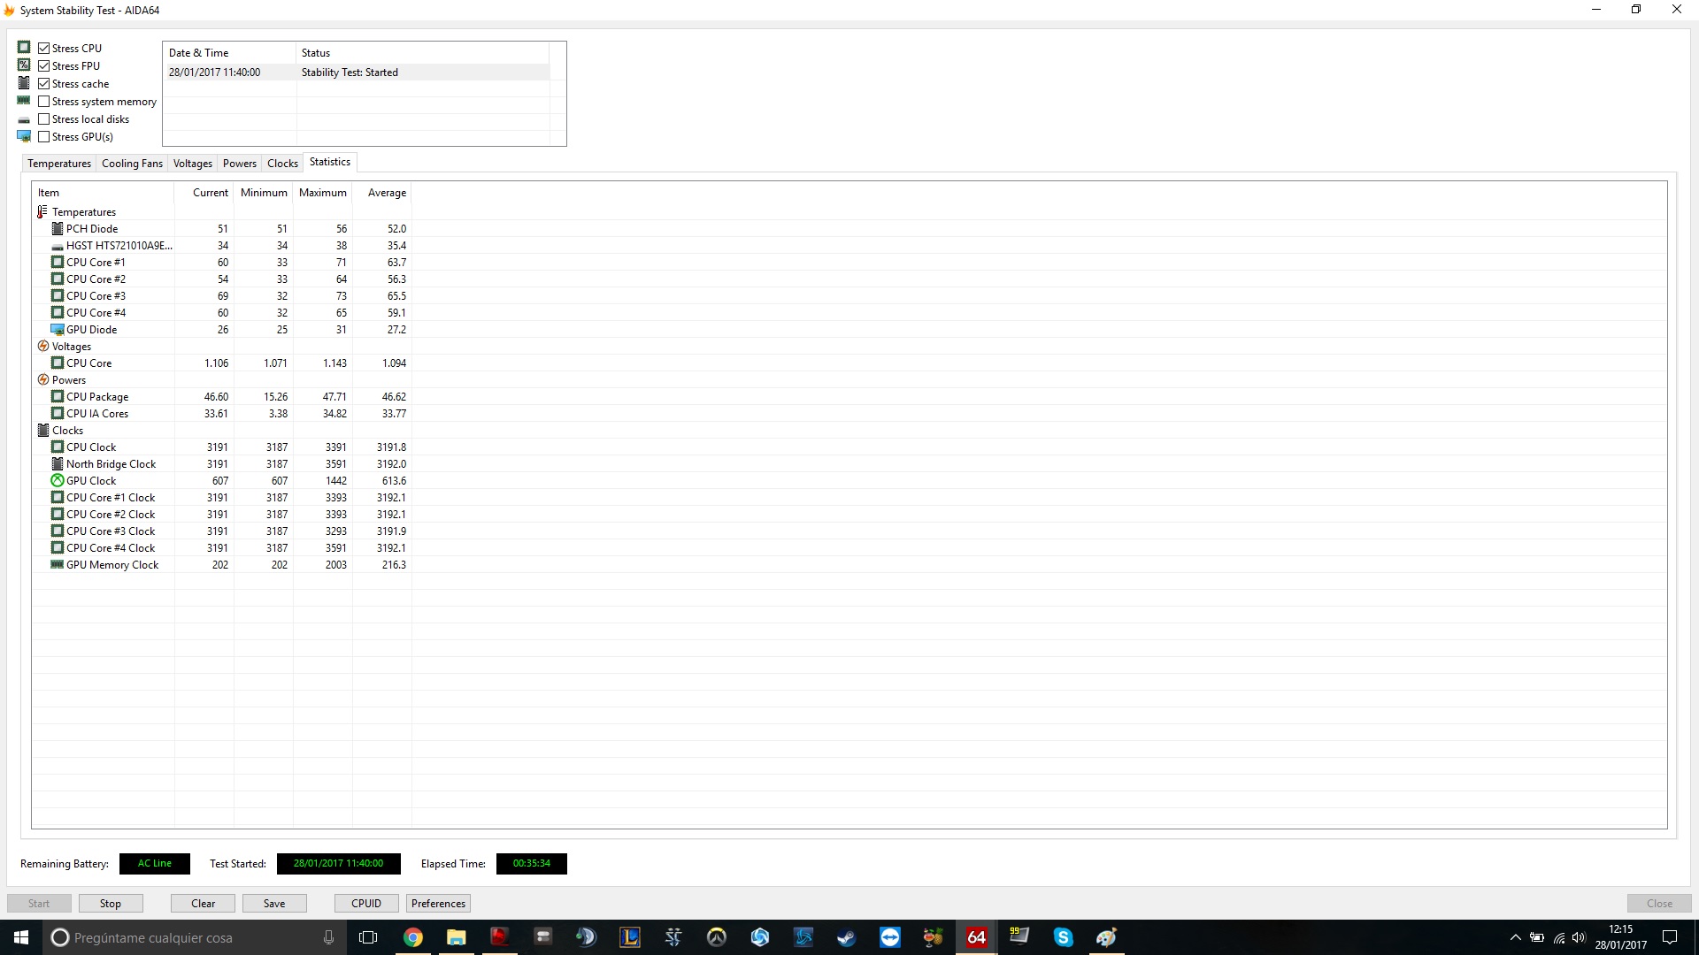Image resolution: width=1699 pixels, height=955 pixels.
Task: Open the Paint palette icon in the taskbar
Action: [1107, 937]
